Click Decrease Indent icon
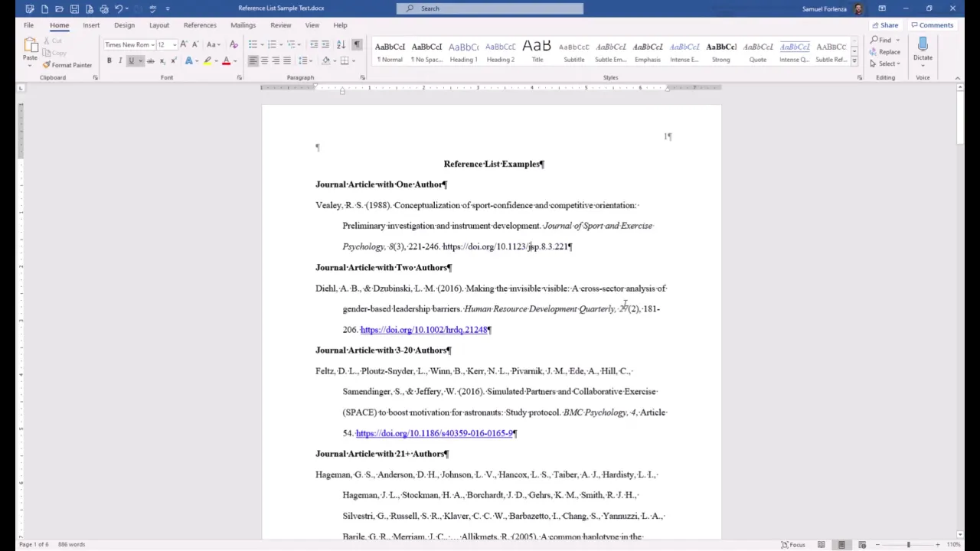 (x=314, y=44)
